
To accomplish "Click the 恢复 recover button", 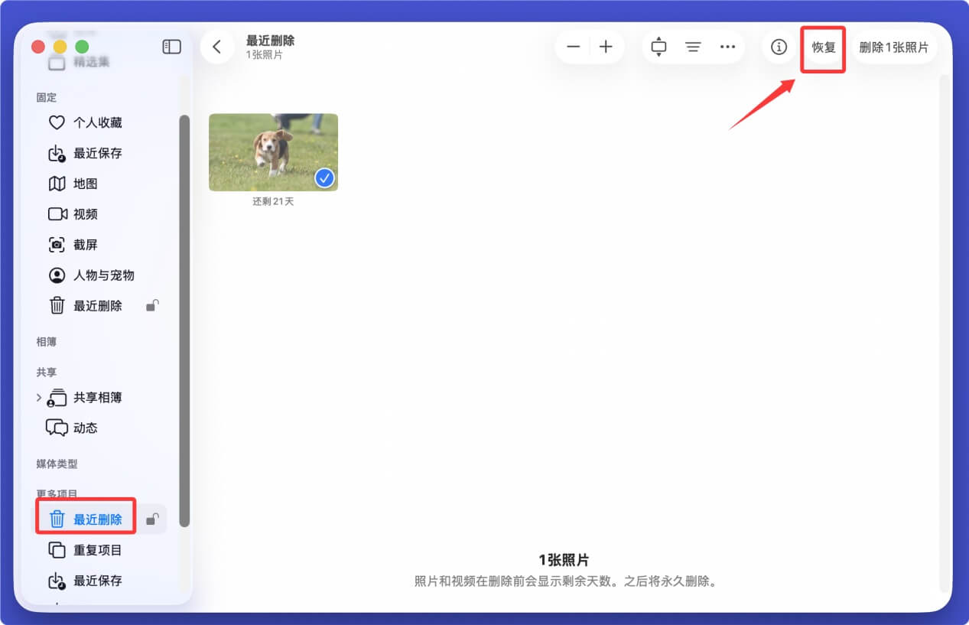I will tap(823, 47).
